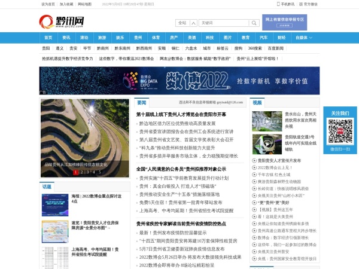
Task: Select the 要闻 tab
Action: coord(141,103)
